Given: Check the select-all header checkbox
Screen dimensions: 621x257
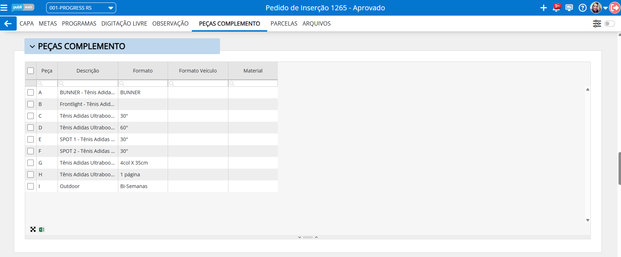Looking at the screenshot, I should point(31,71).
